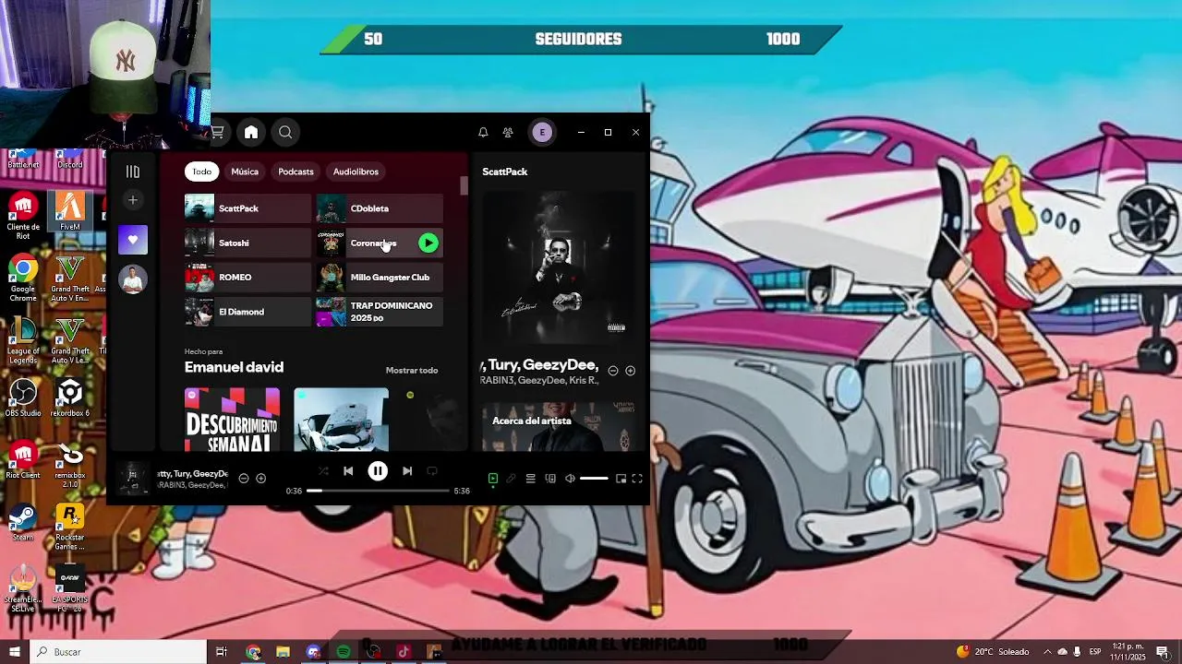Image resolution: width=1182 pixels, height=664 pixels.
Task: Toggle repeat mode
Action: point(431,471)
